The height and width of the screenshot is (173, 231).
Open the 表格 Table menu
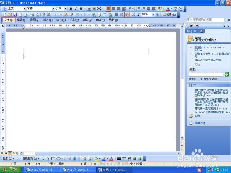point(87,20)
